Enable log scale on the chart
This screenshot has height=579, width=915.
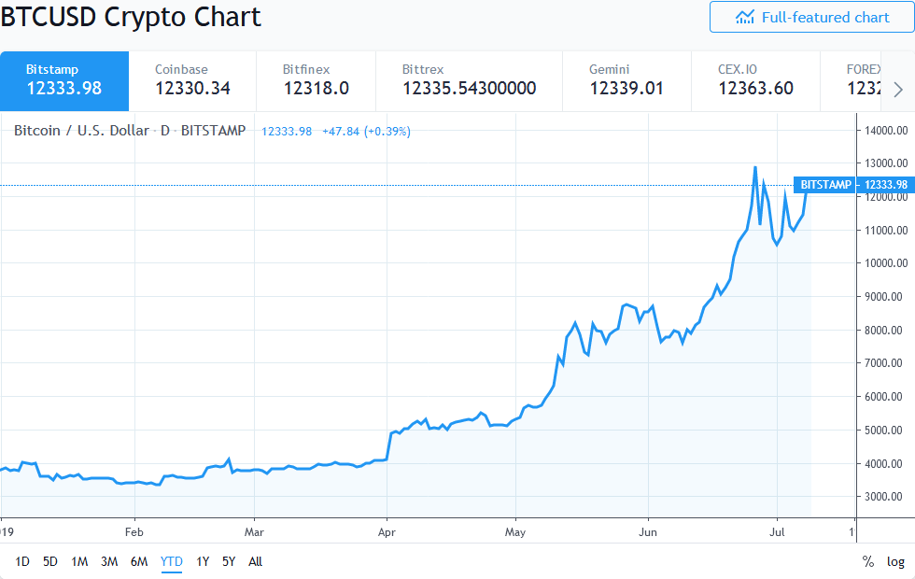(894, 561)
